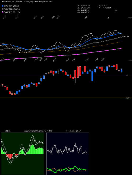The width and height of the screenshot is (132, 175).
Task: Click the 'Pre L: 2828.00' low value
Action: (x=83, y=10)
